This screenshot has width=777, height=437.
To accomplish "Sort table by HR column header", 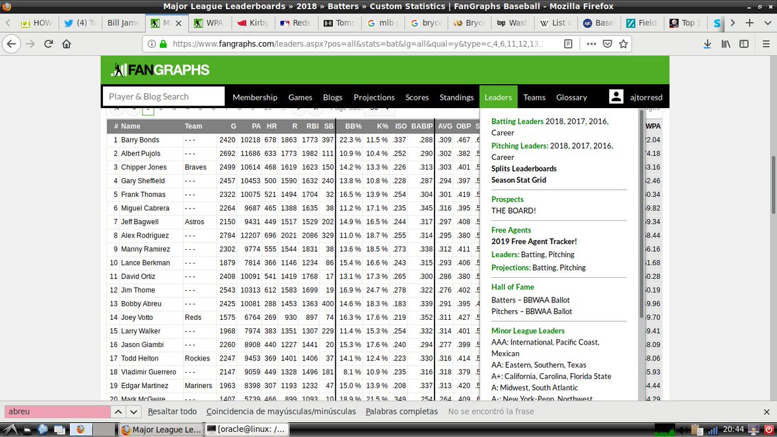I will pos(271,126).
